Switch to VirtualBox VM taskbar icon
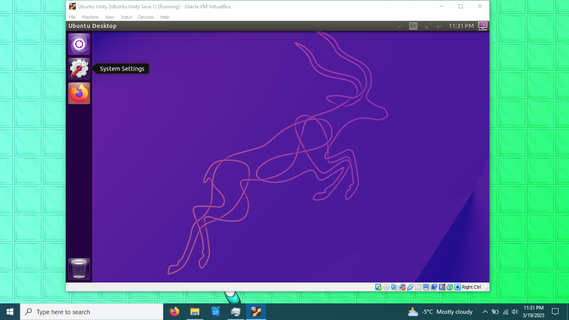 click(256, 311)
